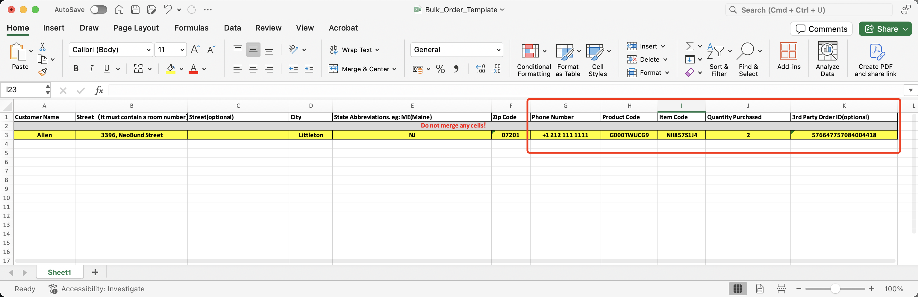Click the Undo arrow icon
Screen dimensions: 918x297
tap(167, 10)
